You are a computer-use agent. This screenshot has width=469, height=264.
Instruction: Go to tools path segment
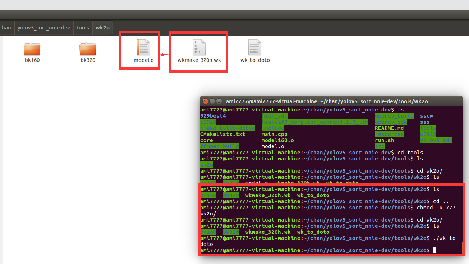tap(83, 27)
